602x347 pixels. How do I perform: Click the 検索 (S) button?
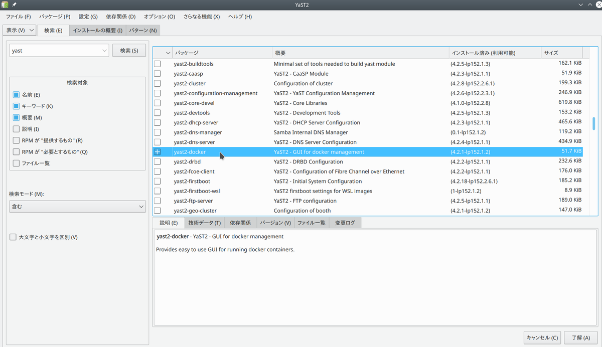point(129,51)
